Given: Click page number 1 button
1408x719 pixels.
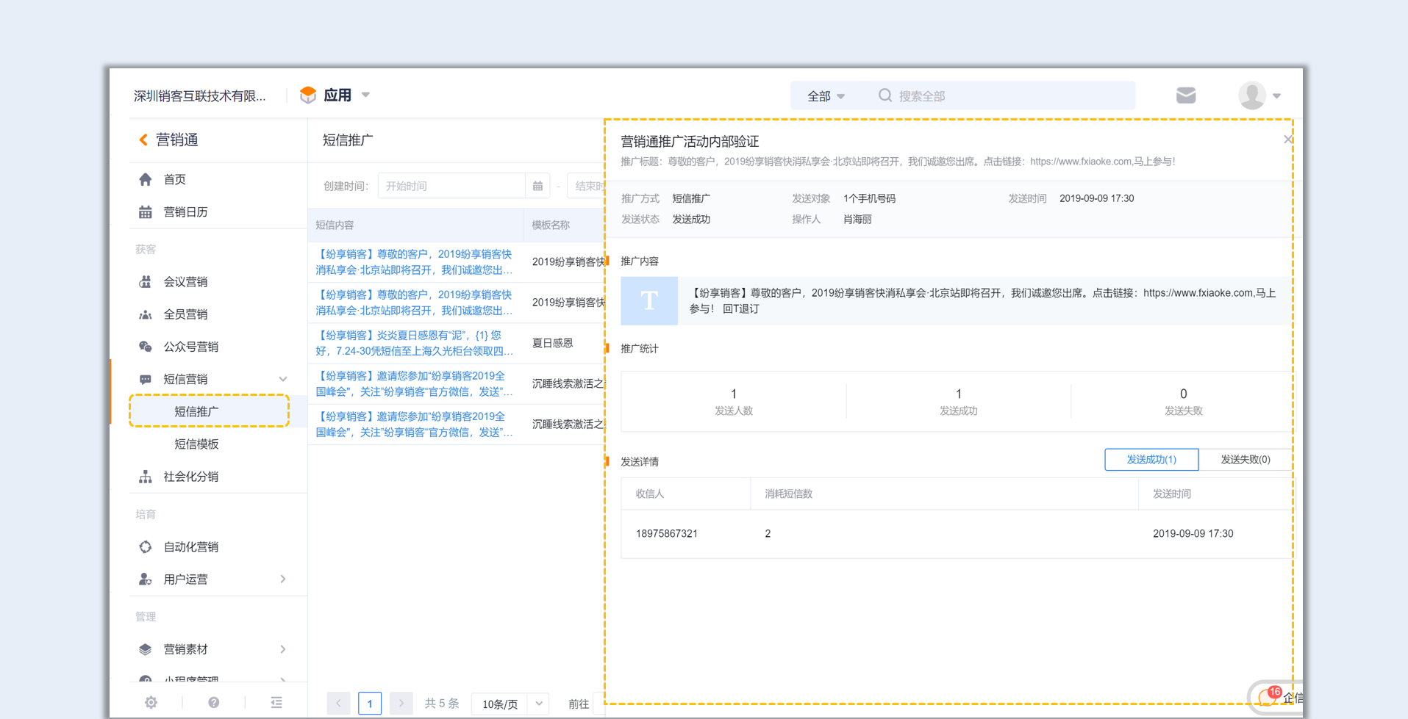Looking at the screenshot, I should point(370,704).
